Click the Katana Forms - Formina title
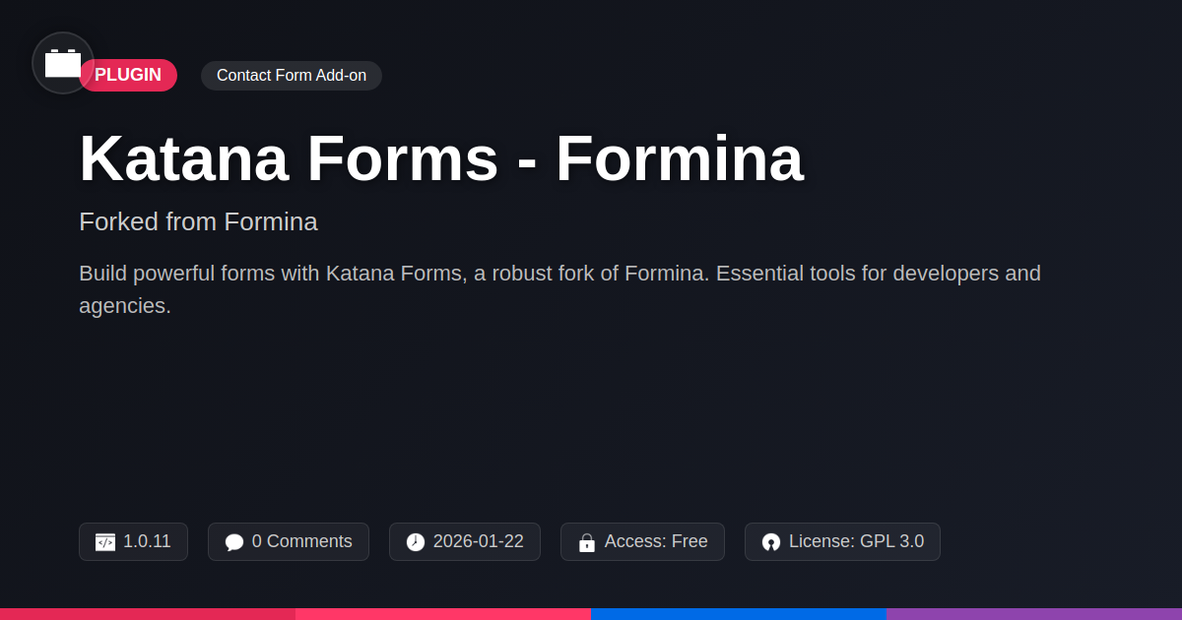The height and width of the screenshot is (620, 1182). tap(441, 158)
